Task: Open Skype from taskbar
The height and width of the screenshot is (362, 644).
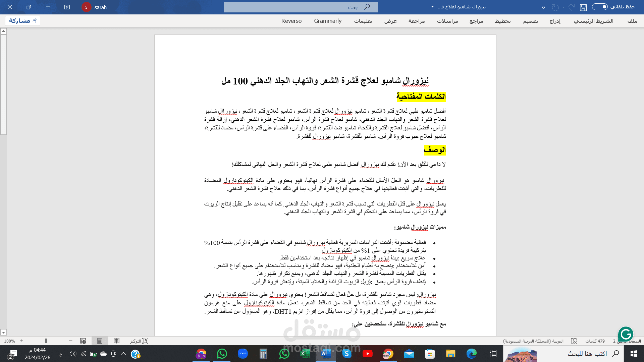Action: [347, 354]
